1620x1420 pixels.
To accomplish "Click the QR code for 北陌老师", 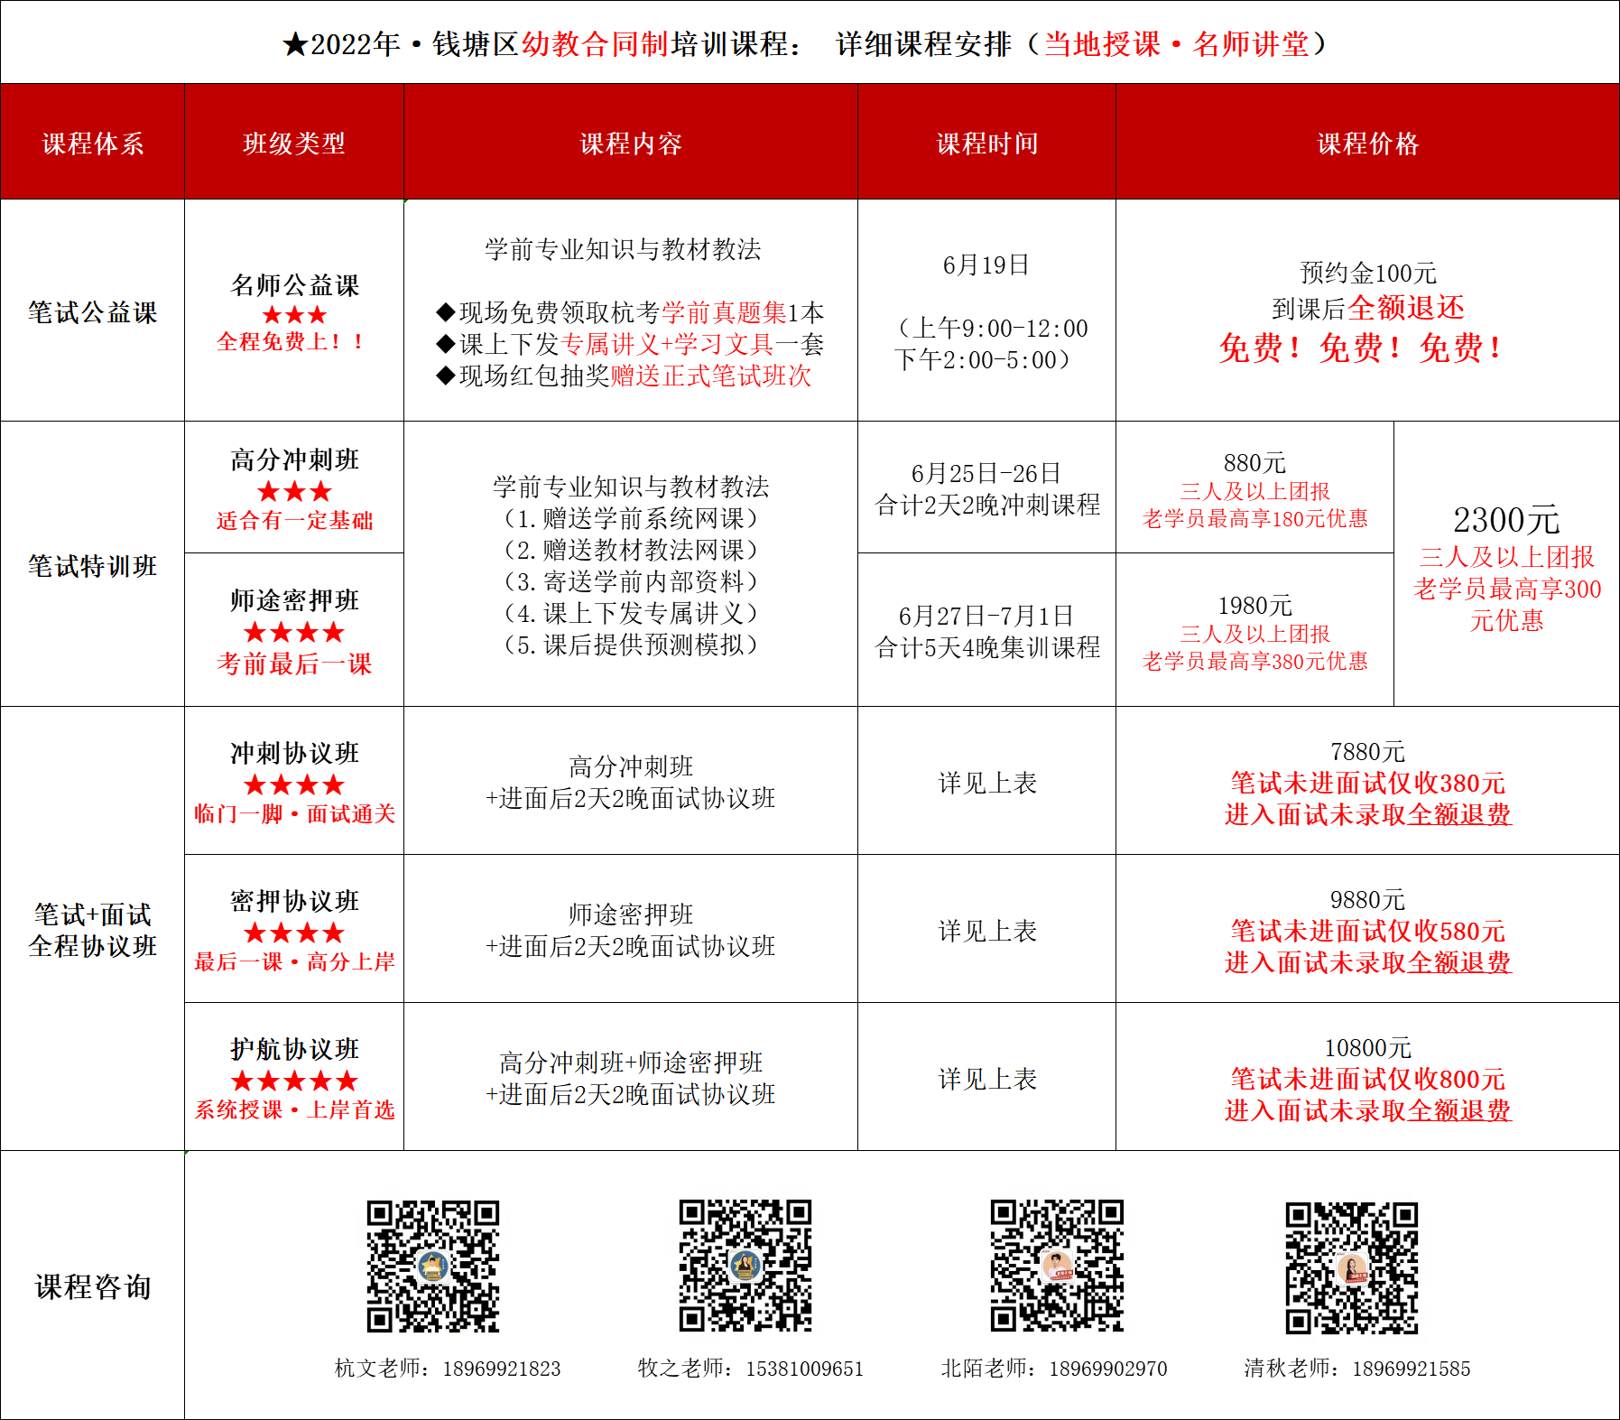I will (1057, 1266).
